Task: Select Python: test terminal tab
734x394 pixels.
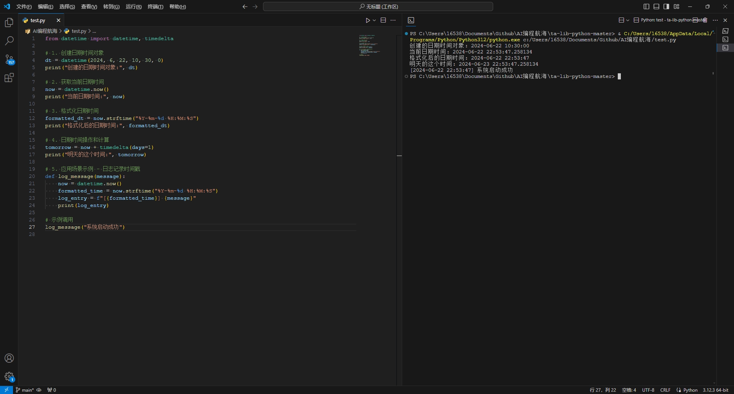Action: click(x=670, y=20)
